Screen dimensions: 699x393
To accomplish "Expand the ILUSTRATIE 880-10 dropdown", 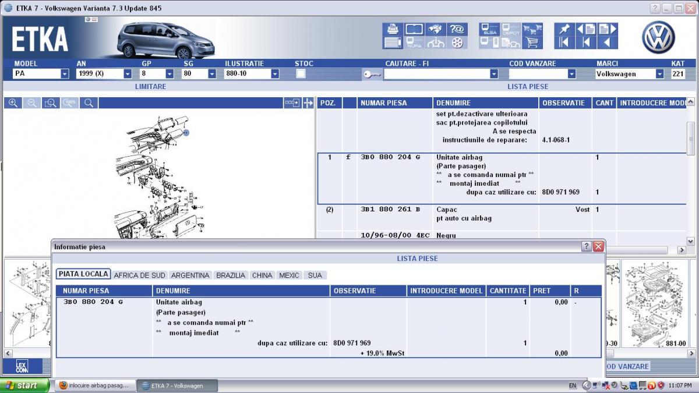I will pos(276,74).
